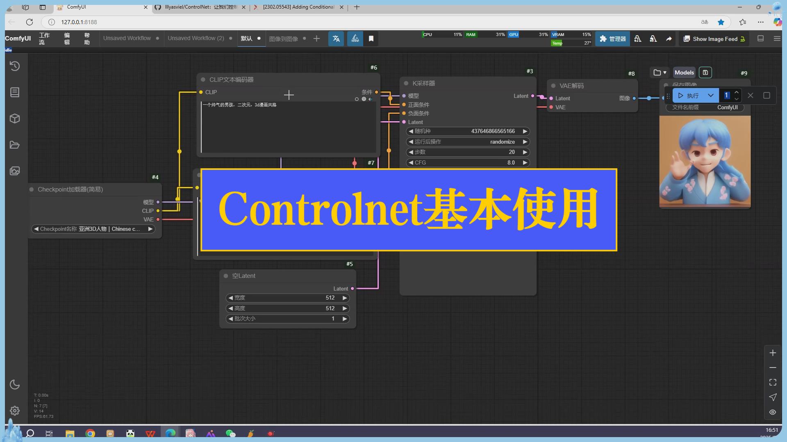Select previous Checkpoint名称 with left arrow
The width and height of the screenshot is (787, 442).
tap(36, 229)
